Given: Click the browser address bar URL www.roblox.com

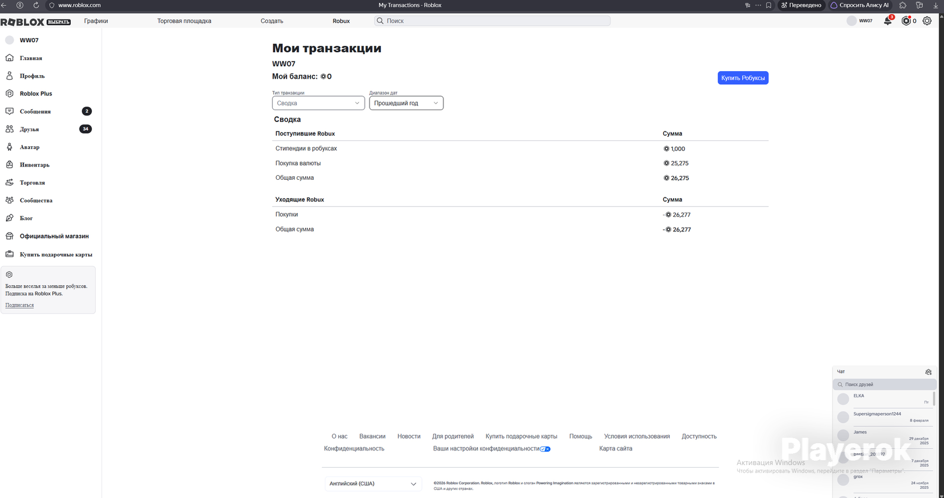Looking at the screenshot, I should [x=79, y=5].
